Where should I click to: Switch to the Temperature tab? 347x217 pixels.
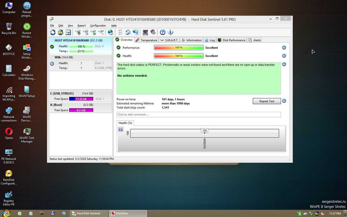pyautogui.click(x=146, y=40)
